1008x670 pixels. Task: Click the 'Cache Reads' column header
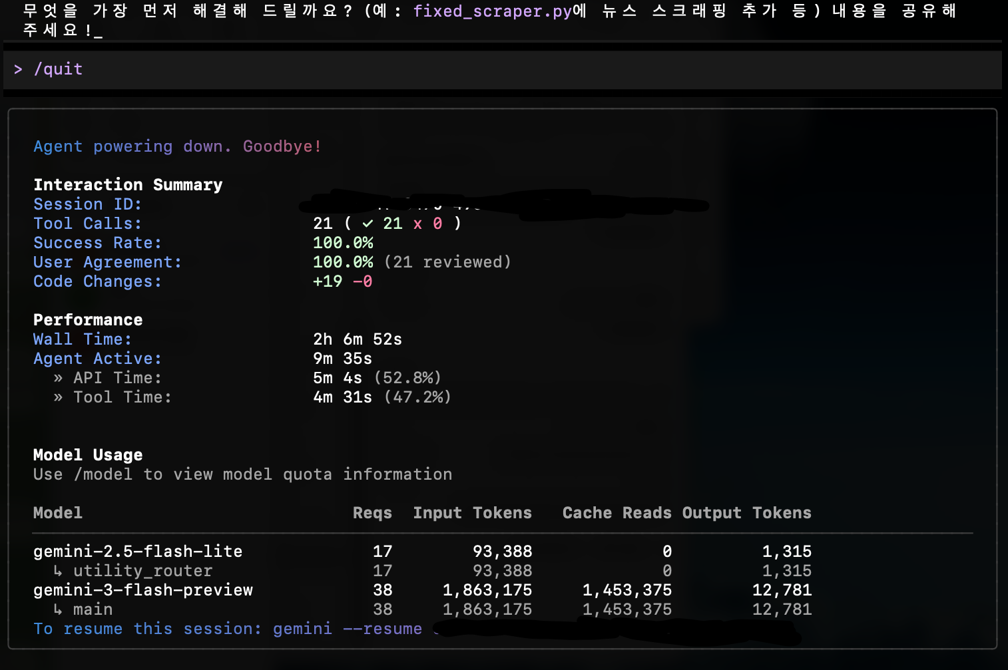617,513
